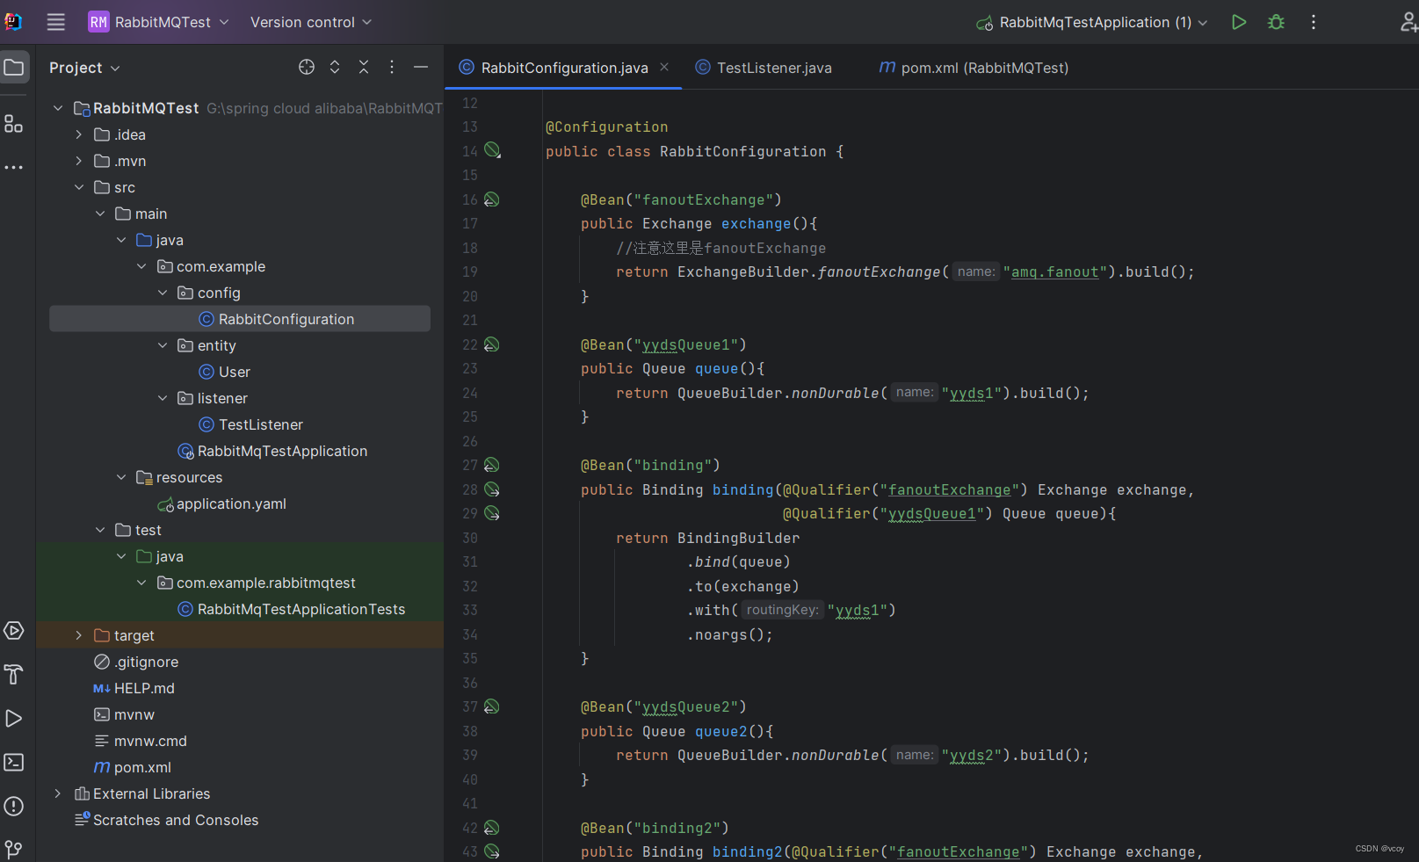Open the Run tool window icon
Image resolution: width=1419 pixels, height=862 pixels.
pyautogui.click(x=14, y=718)
